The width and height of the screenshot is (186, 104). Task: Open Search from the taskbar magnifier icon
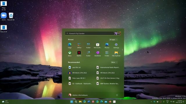76,102
